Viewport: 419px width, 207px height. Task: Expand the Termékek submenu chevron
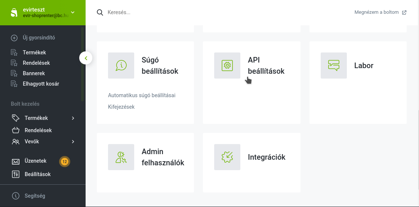coord(73,118)
